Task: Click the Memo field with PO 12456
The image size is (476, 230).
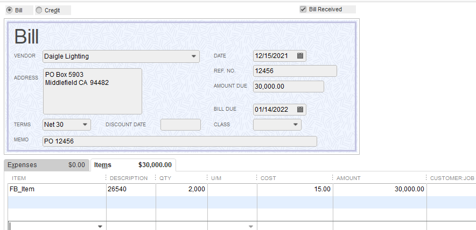Action: click(x=180, y=141)
